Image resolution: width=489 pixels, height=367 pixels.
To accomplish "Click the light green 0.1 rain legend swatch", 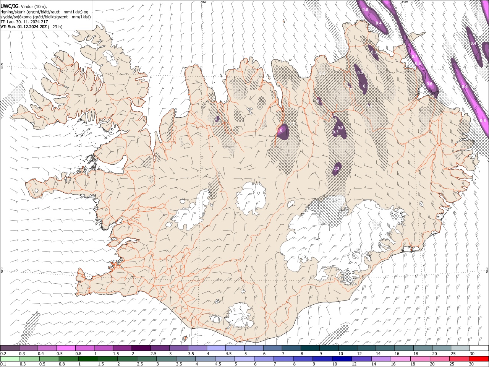I will [10, 359].
